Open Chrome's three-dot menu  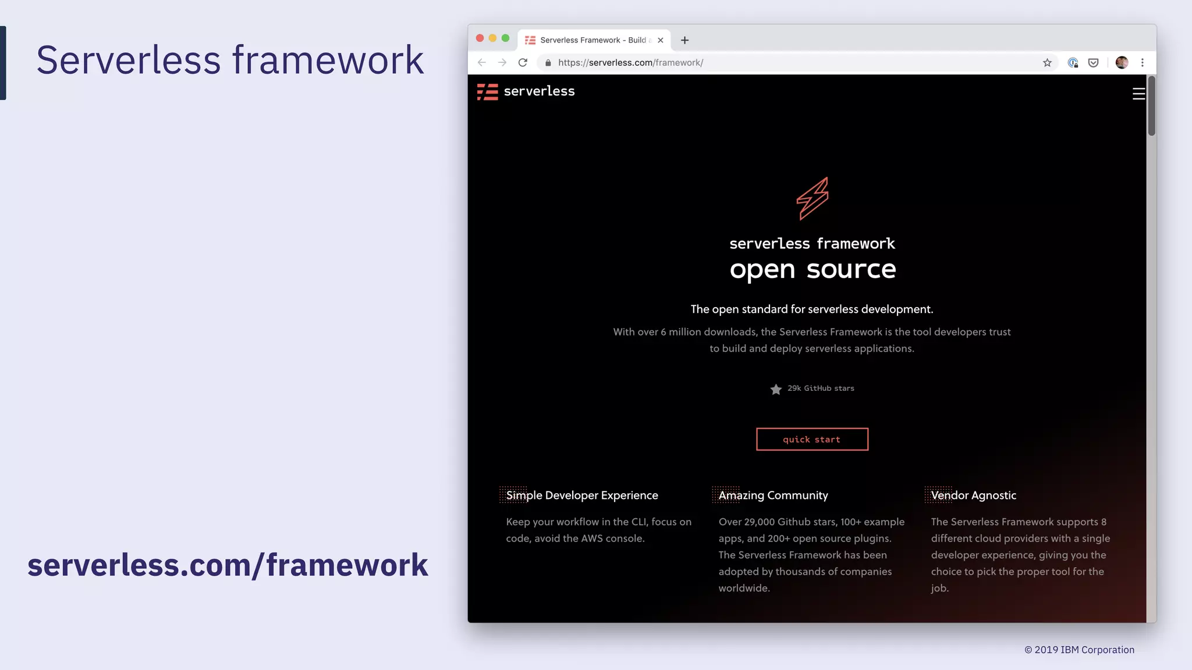click(x=1143, y=63)
